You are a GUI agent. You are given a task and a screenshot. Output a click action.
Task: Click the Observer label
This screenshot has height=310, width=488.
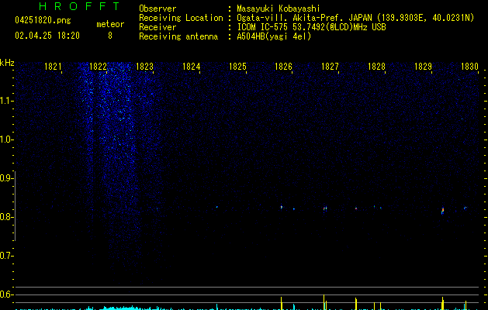pos(157,9)
